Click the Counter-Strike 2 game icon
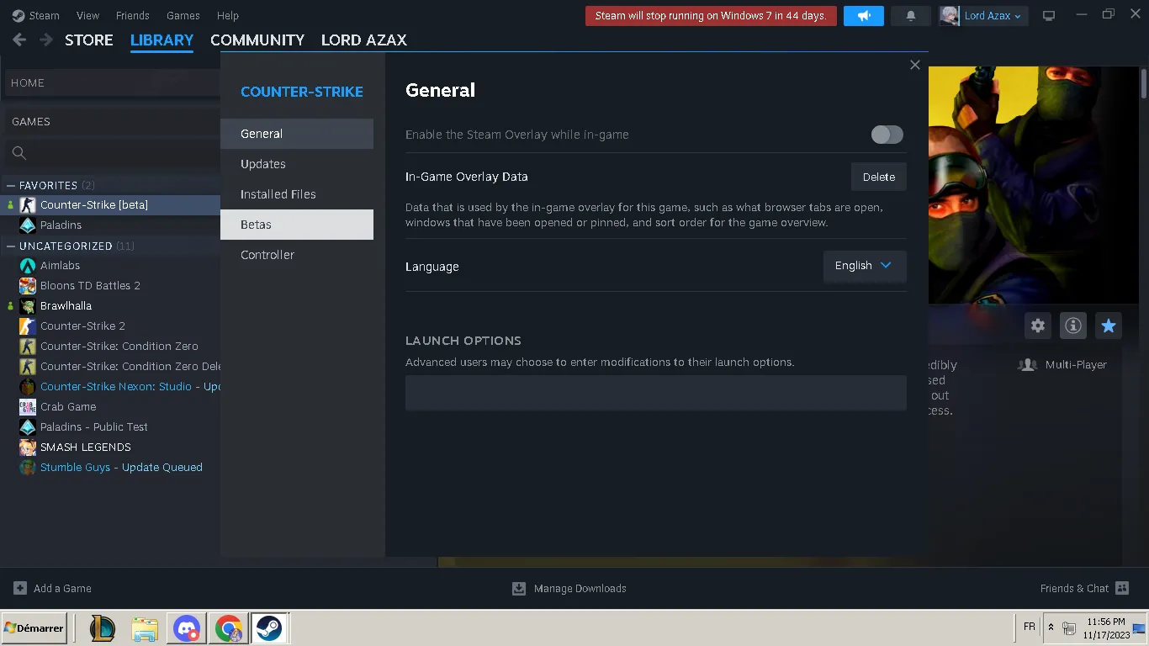The width and height of the screenshot is (1149, 646). click(x=28, y=326)
